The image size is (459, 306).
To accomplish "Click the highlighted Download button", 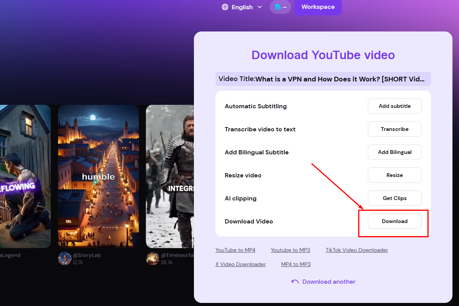I will pos(394,221).
